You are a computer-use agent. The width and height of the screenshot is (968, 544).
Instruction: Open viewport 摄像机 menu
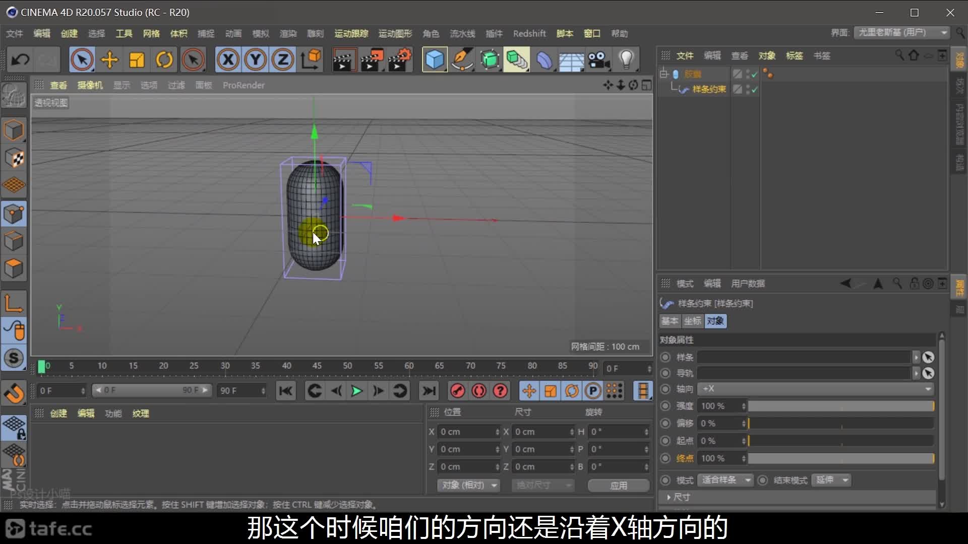click(90, 85)
